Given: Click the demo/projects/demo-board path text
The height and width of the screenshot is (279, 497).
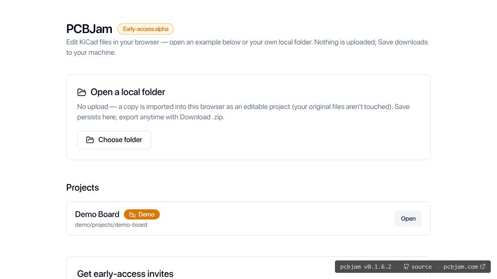Looking at the screenshot, I should click(111, 225).
